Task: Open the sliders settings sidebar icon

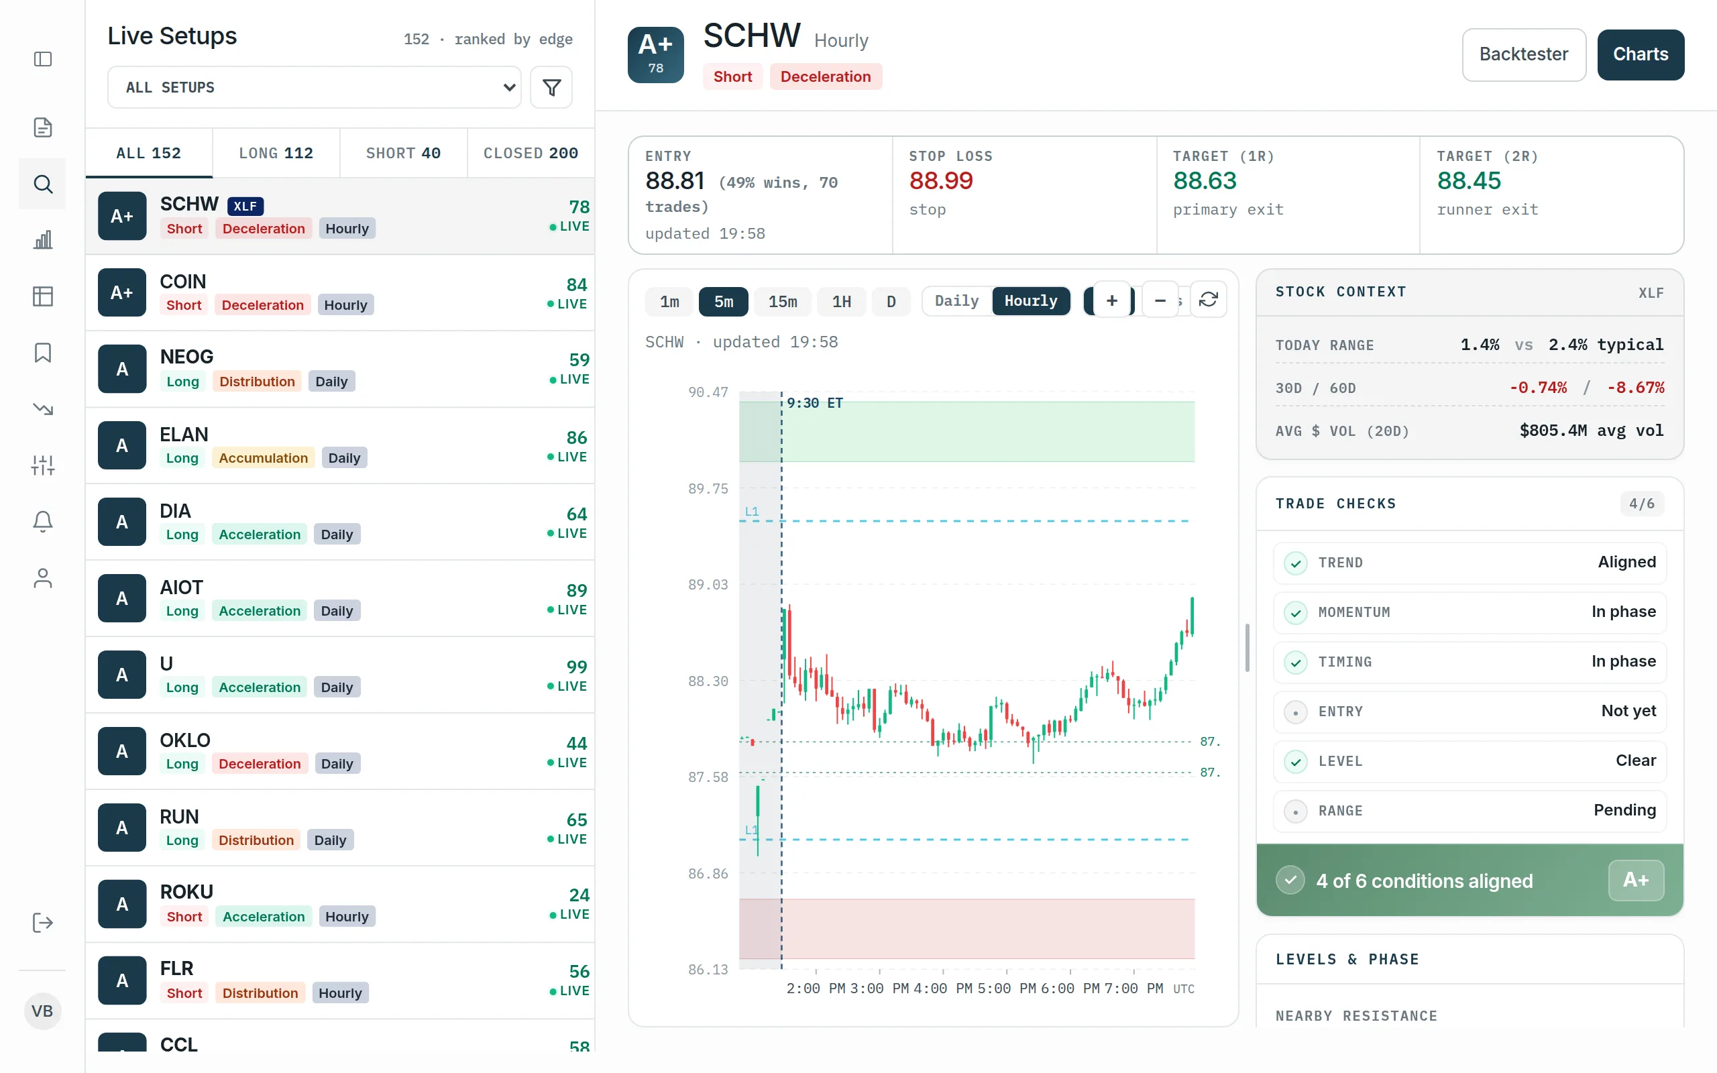Action: click(x=42, y=465)
